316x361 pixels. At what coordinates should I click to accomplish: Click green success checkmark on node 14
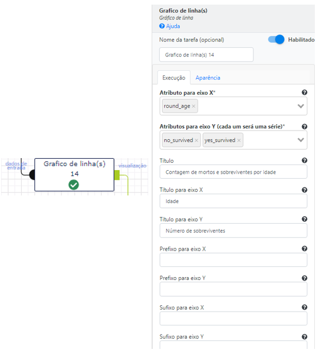(x=74, y=185)
